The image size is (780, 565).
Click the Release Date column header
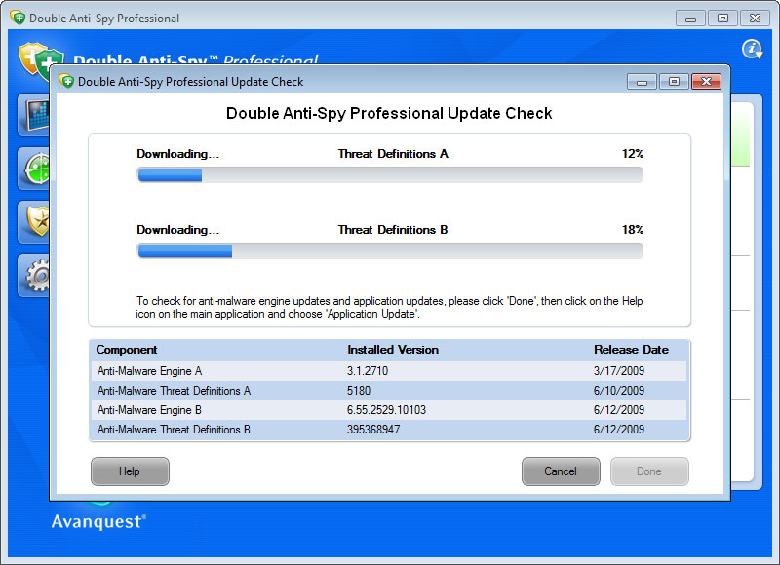click(631, 350)
